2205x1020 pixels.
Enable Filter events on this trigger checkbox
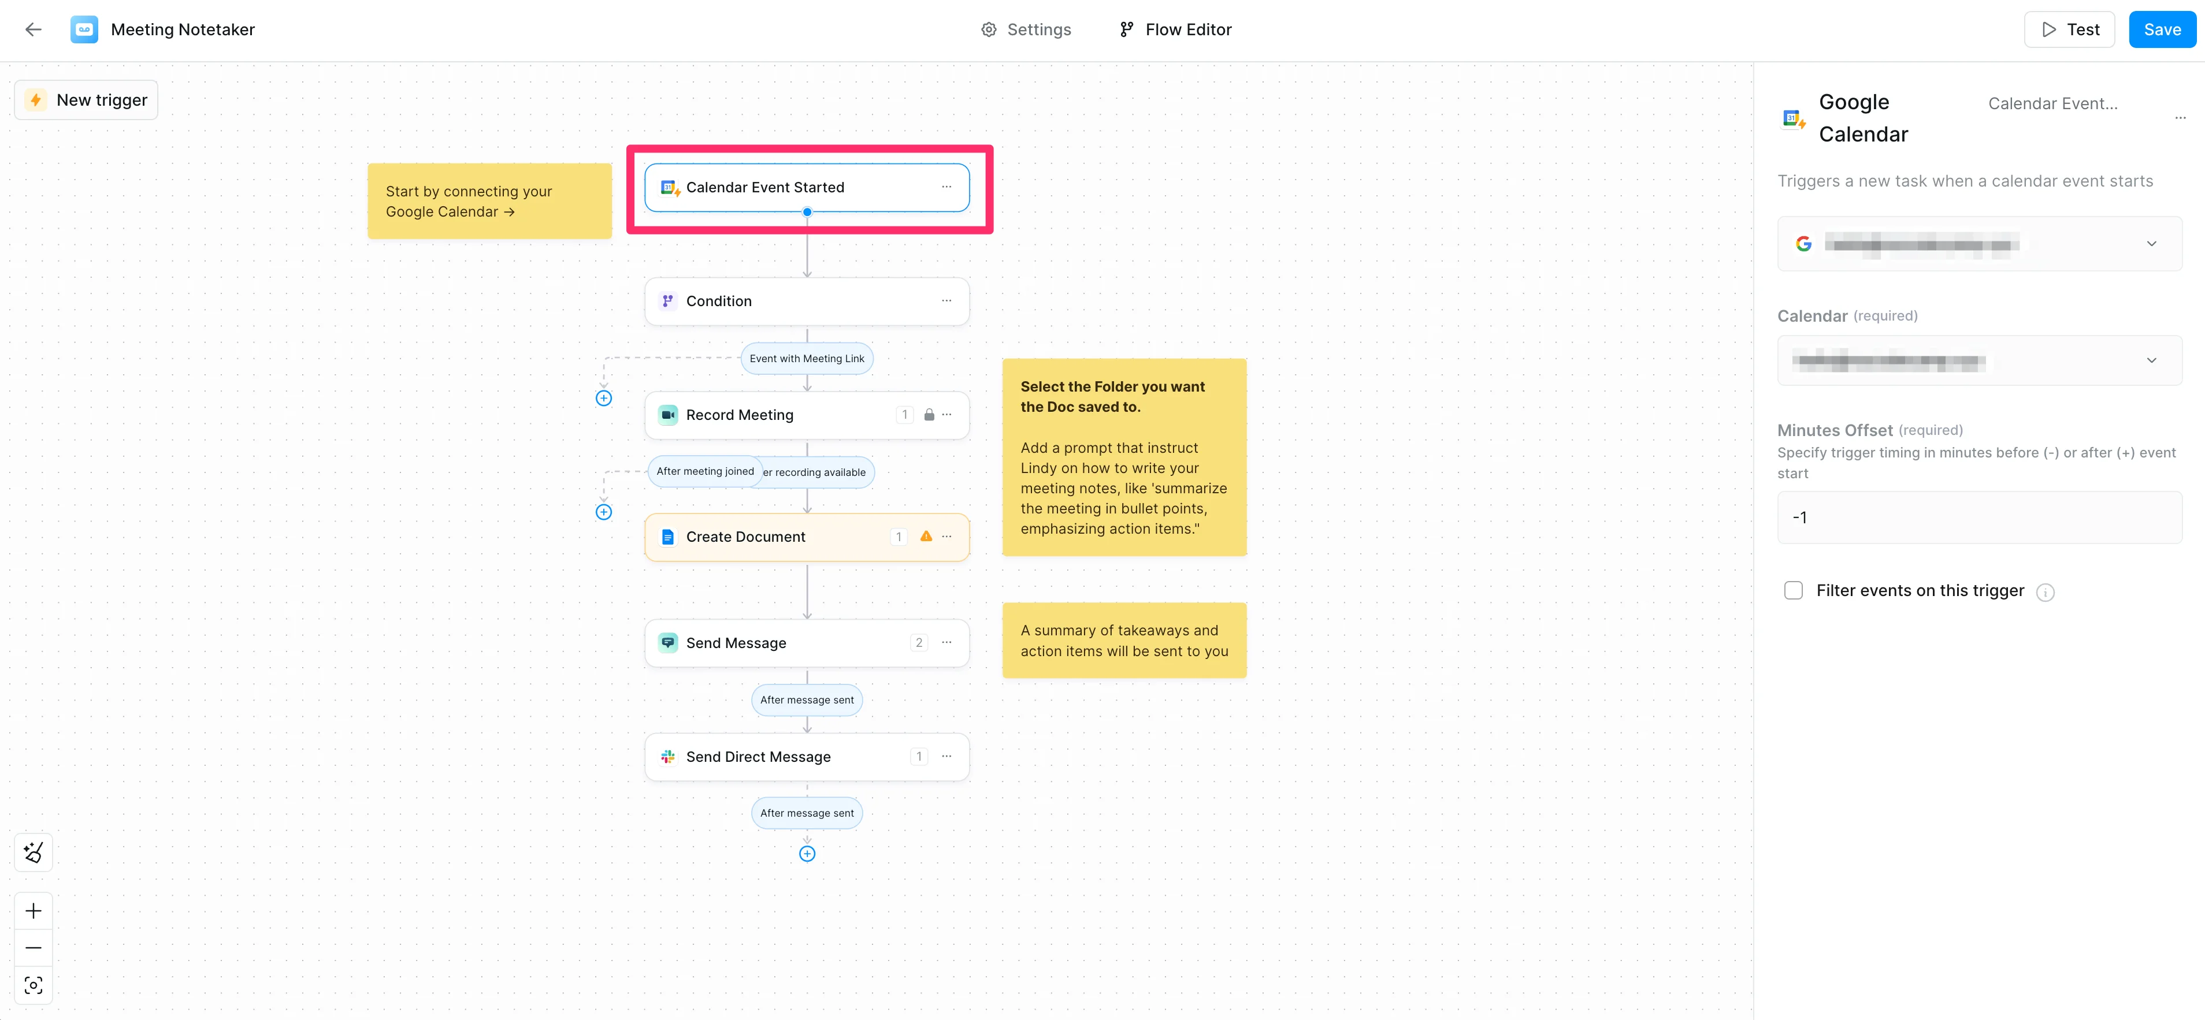click(1793, 590)
